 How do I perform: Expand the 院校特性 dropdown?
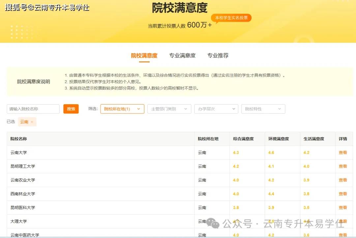263,109
